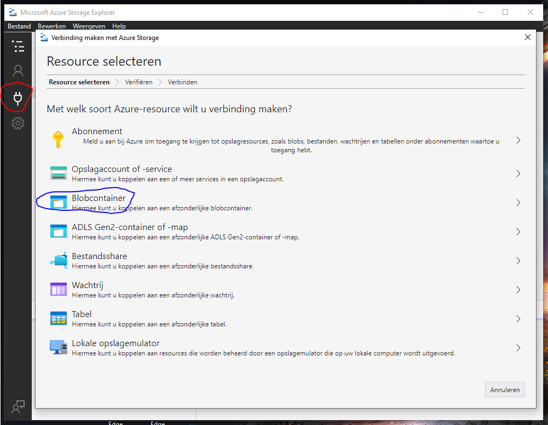The height and width of the screenshot is (425, 548).
Task: Choose ADLS Gen2-container of -map heading
Action: [130, 227]
